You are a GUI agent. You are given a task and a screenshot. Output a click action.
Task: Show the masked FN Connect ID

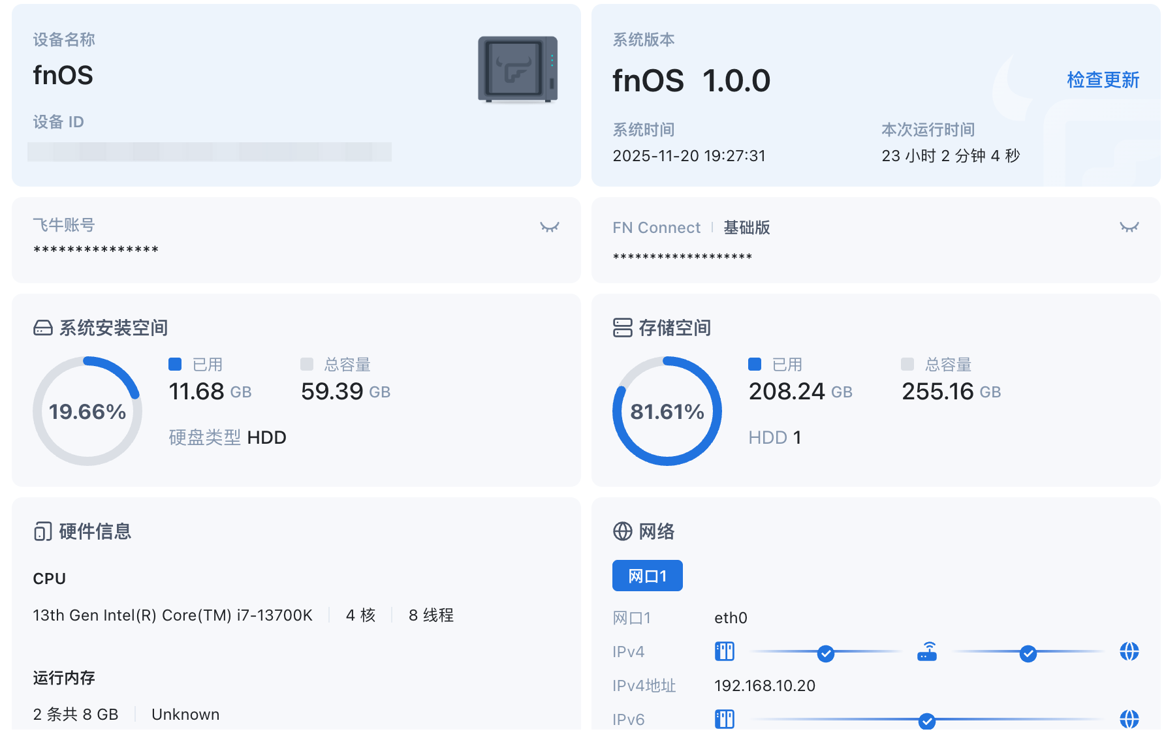pos(1129,227)
